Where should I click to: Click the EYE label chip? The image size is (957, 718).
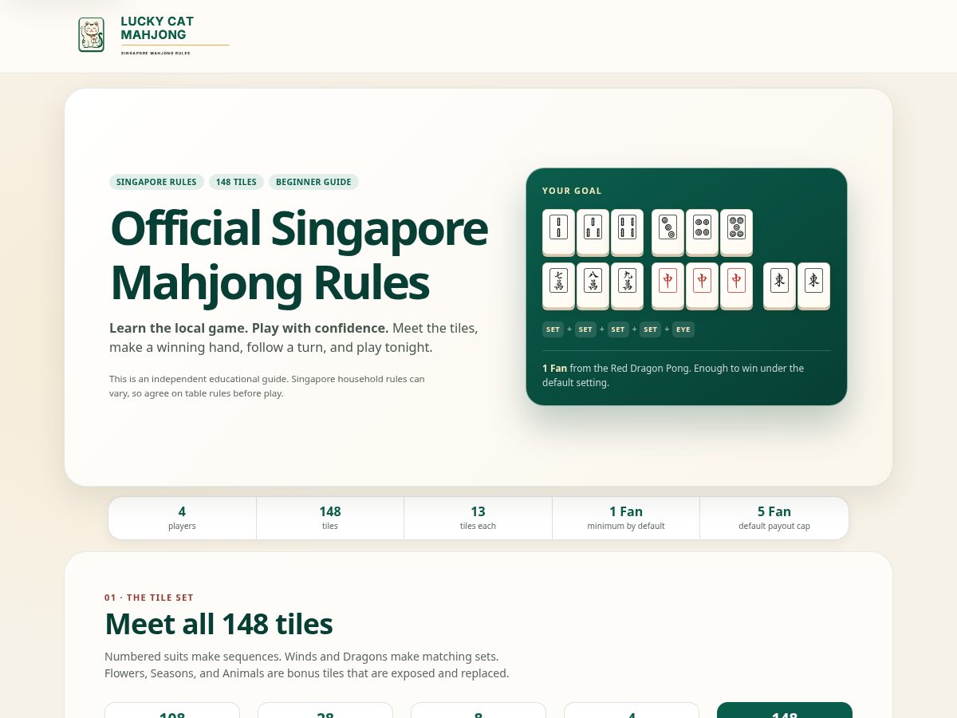pyautogui.click(x=683, y=329)
